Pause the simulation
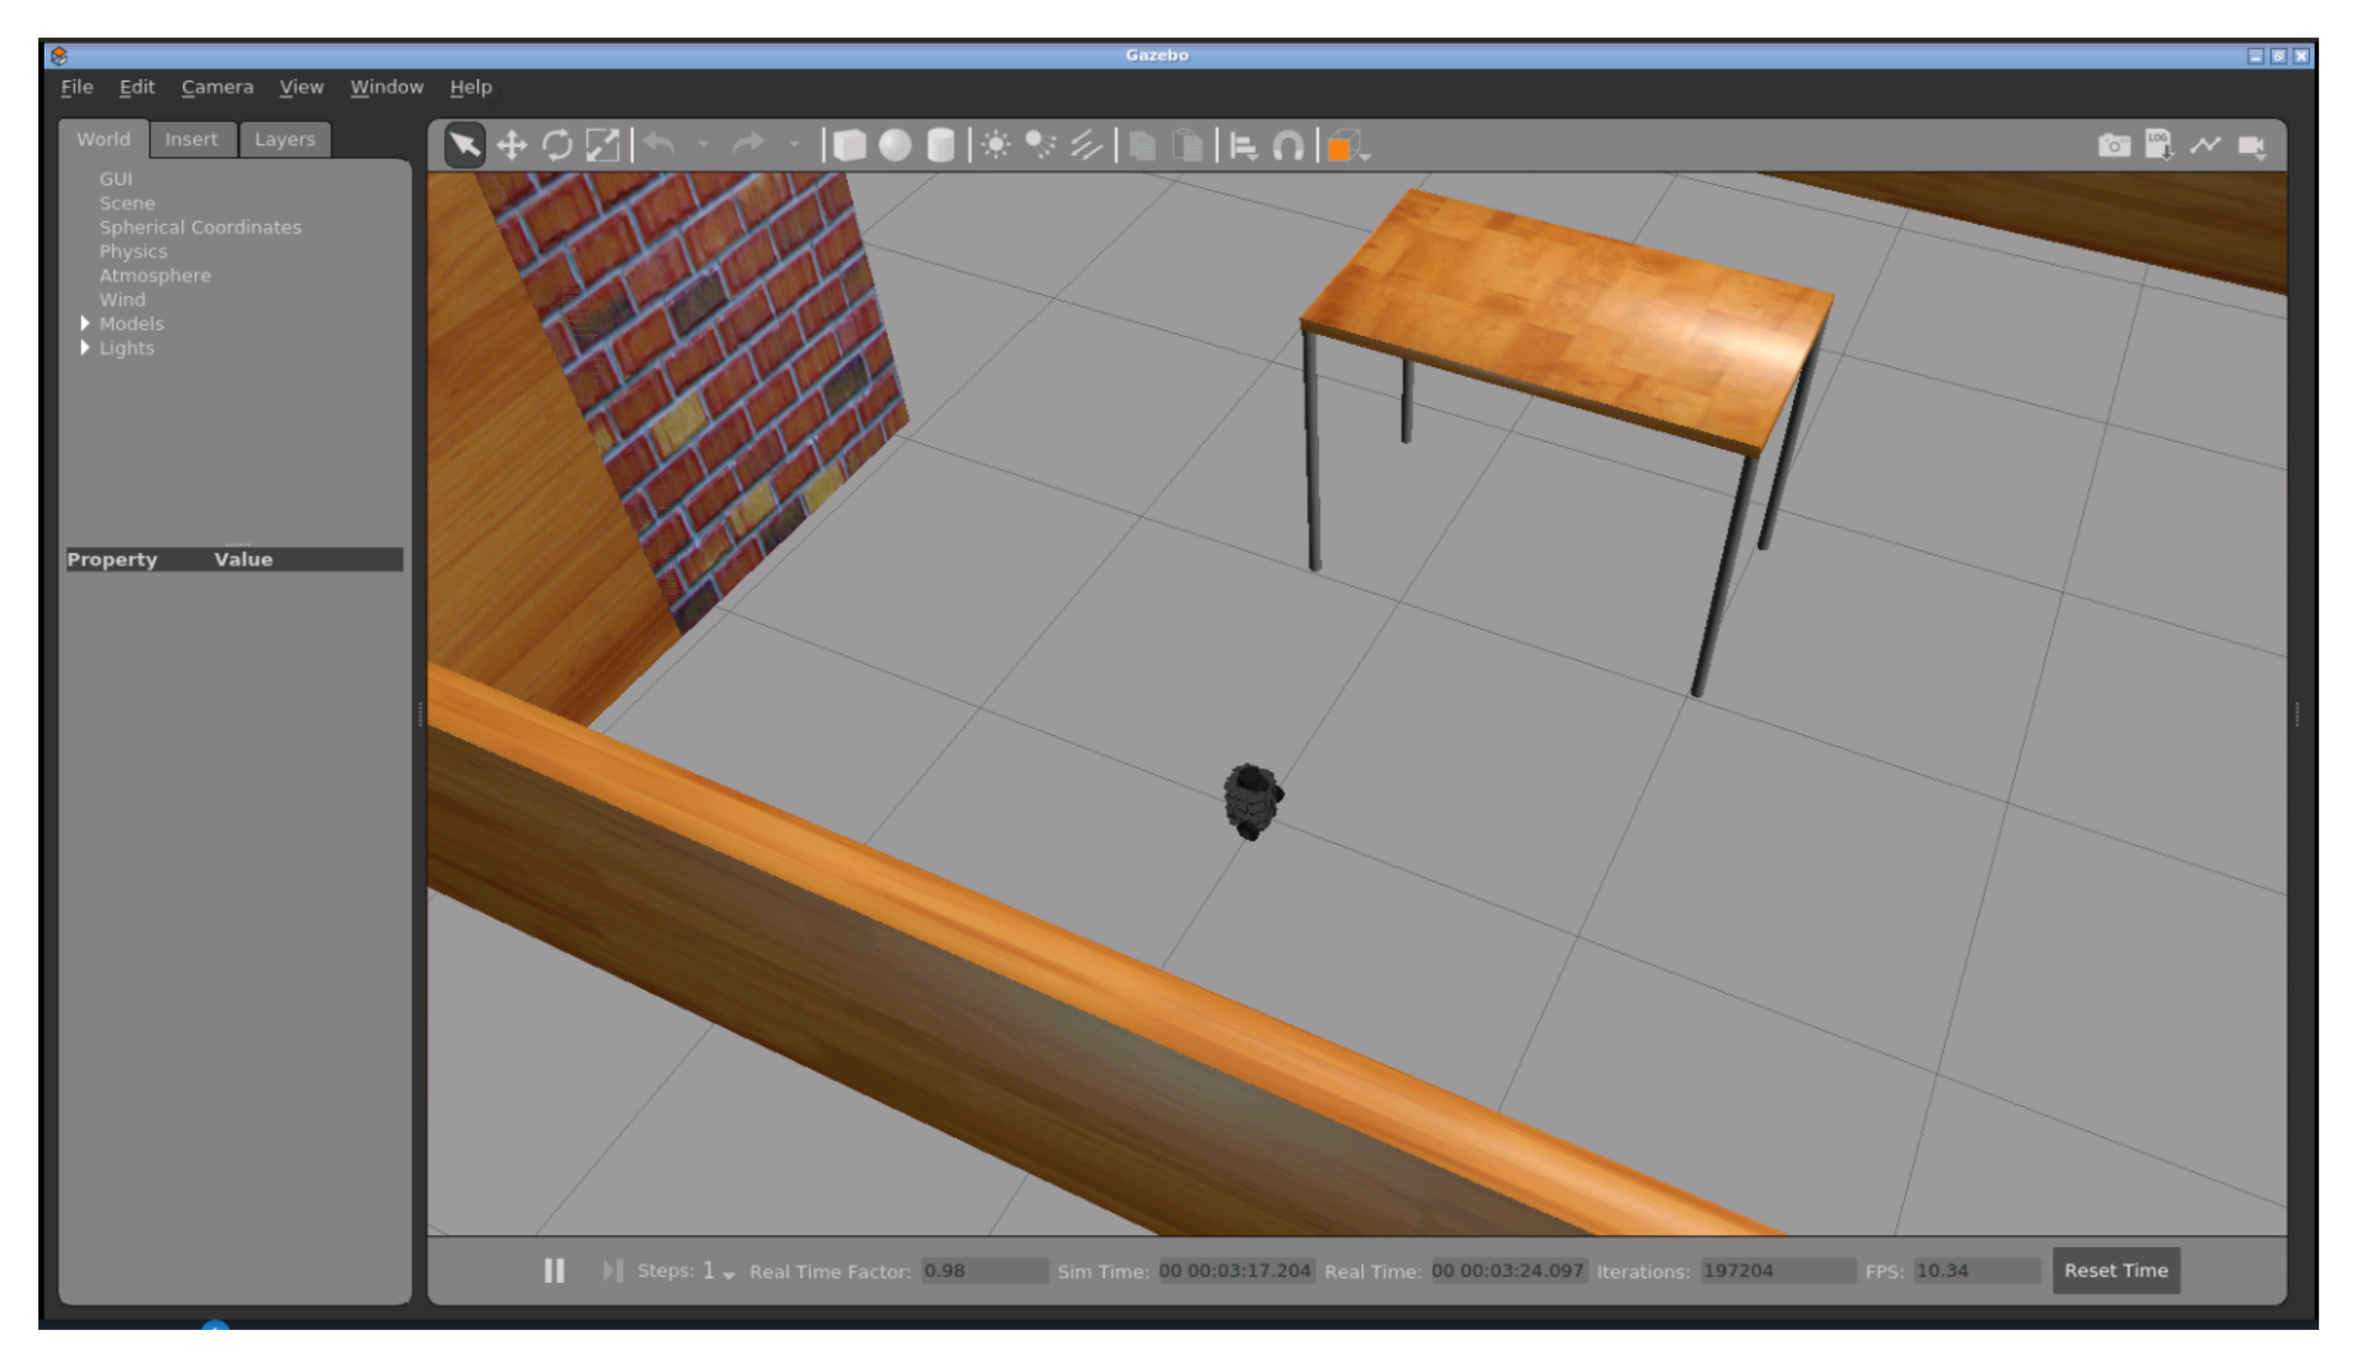Screen dimensions: 2355x1370 coord(554,1271)
